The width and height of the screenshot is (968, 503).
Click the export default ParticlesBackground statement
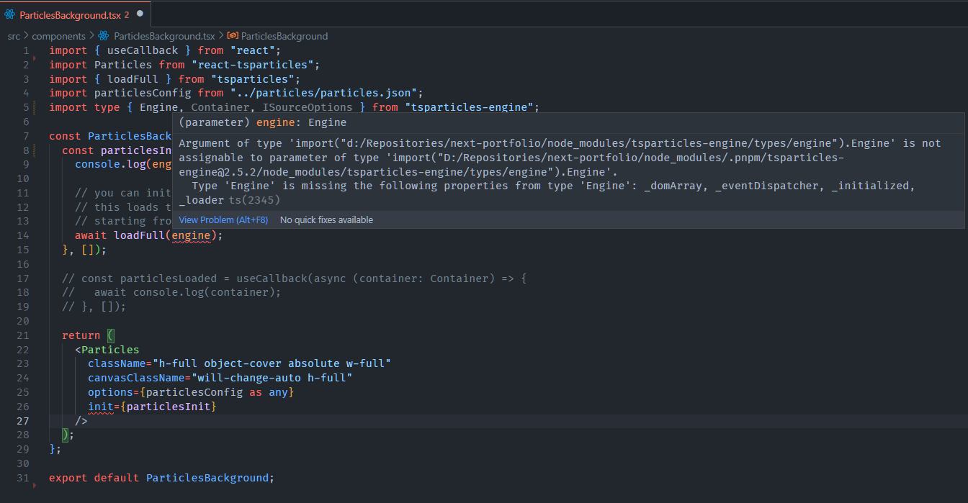click(160, 477)
